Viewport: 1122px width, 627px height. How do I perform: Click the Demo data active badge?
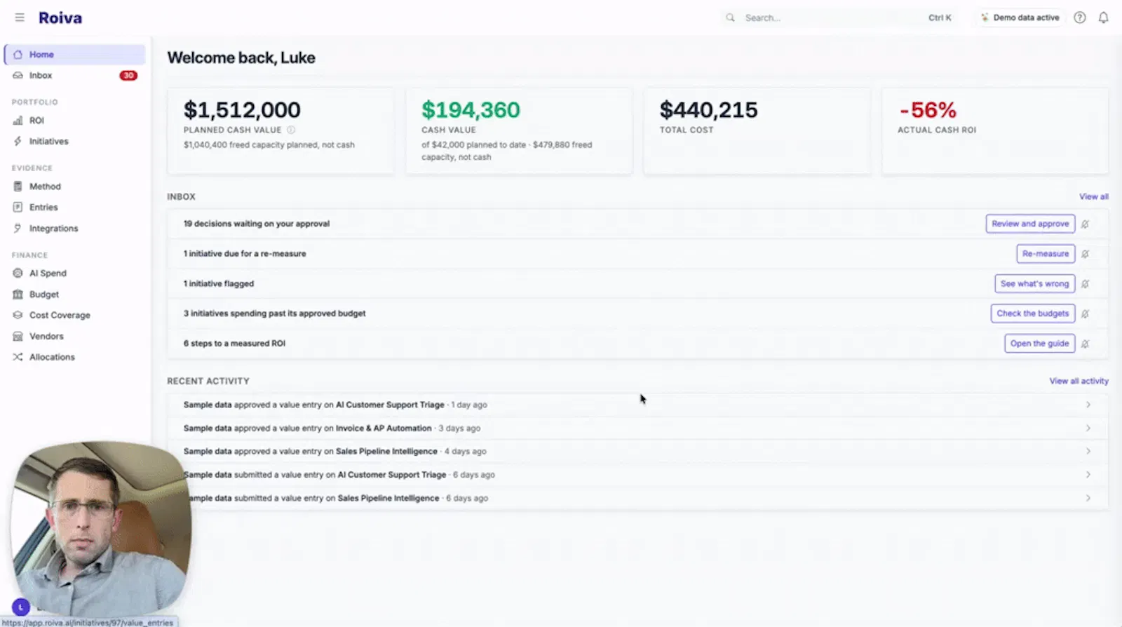pos(1020,18)
